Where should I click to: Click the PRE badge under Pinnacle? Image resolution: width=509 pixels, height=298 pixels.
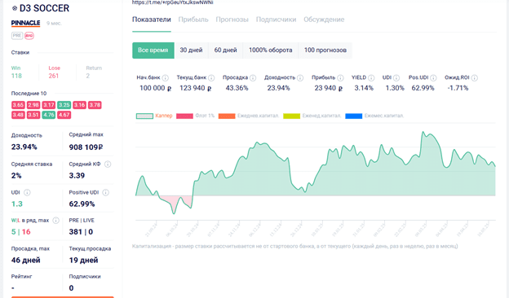tap(17, 36)
